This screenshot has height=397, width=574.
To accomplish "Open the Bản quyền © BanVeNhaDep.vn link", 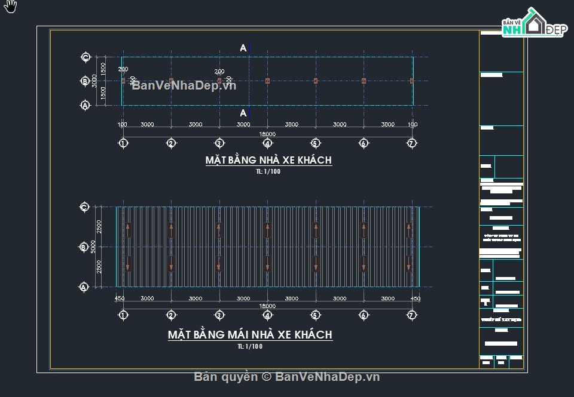I will (288, 377).
